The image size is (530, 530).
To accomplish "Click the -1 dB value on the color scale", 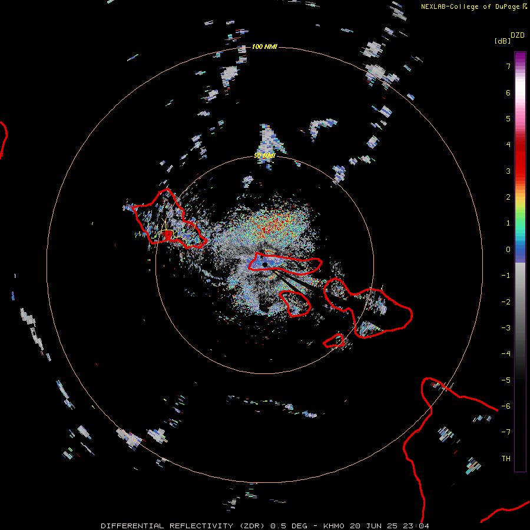I will [x=506, y=276].
